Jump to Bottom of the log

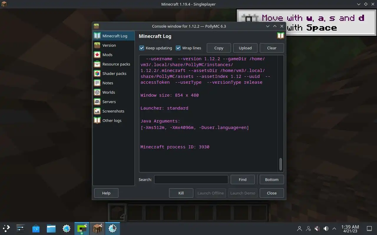click(272, 179)
